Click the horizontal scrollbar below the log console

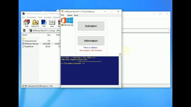90,86
